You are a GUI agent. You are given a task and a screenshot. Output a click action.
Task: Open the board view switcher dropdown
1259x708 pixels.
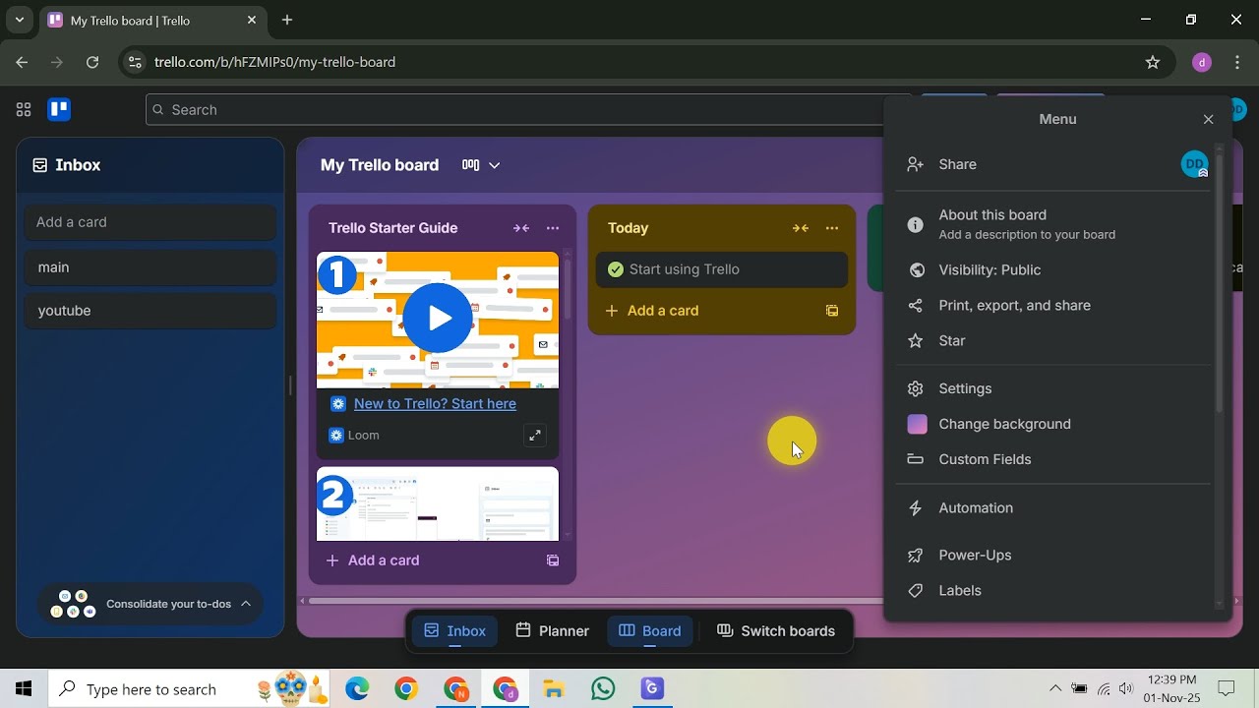click(481, 165)
